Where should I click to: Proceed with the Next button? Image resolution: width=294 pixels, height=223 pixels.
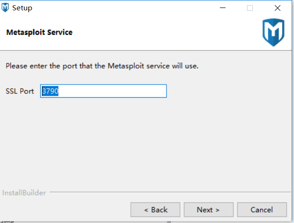(x=208, y=210)
